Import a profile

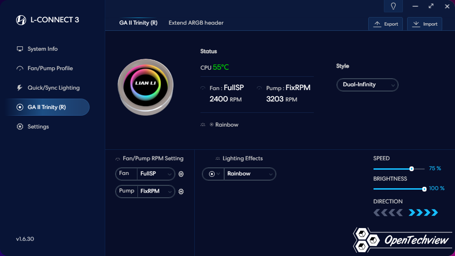click(425, 24)
